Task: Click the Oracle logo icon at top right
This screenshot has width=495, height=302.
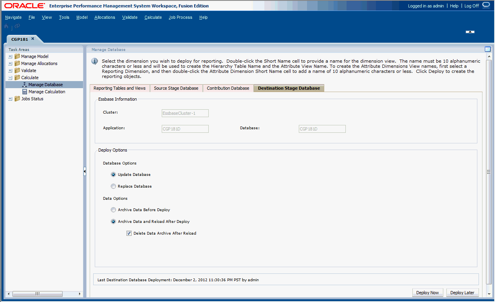Action: [x=486, y=5]
